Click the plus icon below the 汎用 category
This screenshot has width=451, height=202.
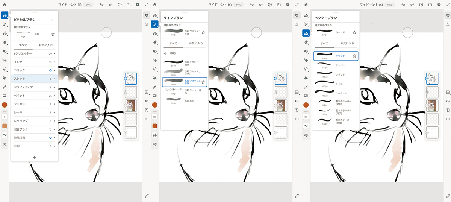34,157
